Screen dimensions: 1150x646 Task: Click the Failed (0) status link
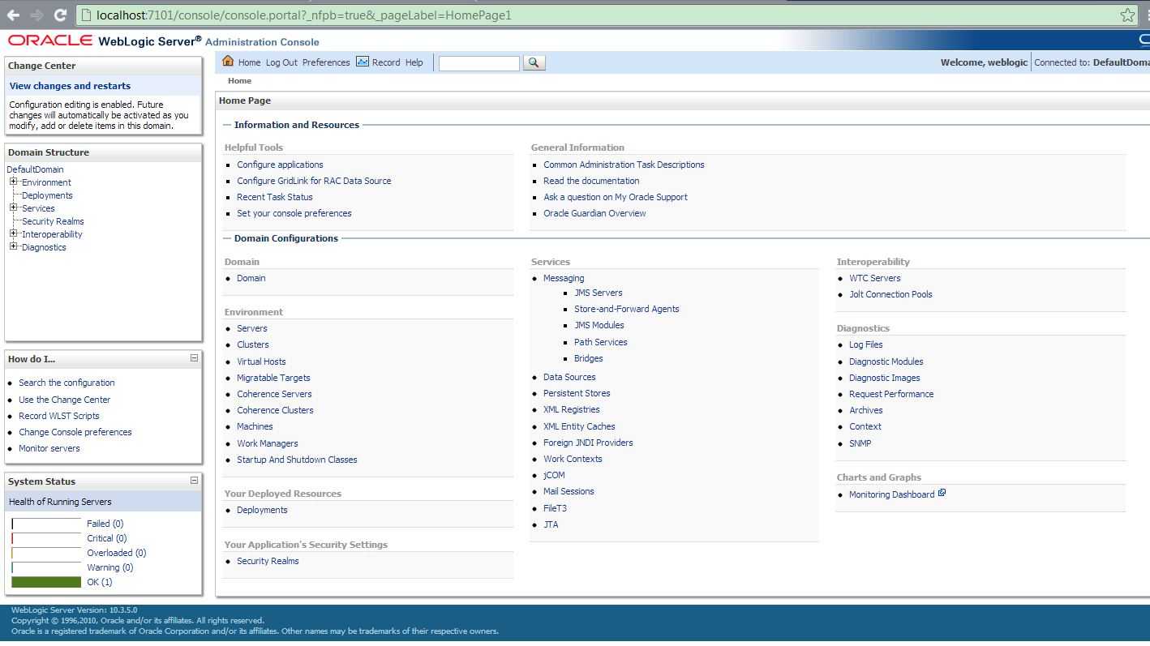point(105,524)
